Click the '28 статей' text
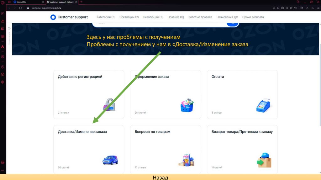This screenshot has width=321, height=180. [140, 113]
